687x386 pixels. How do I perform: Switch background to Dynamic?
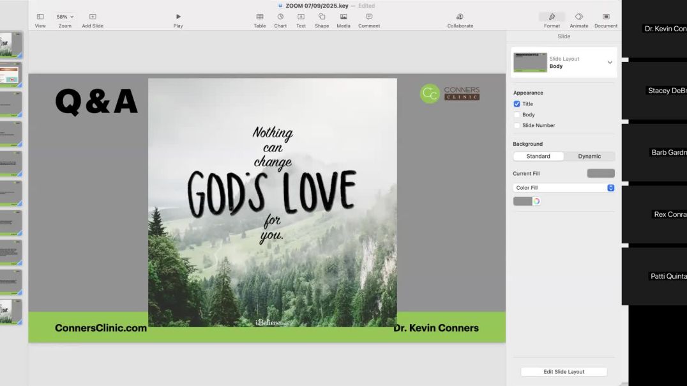[589, 156]
